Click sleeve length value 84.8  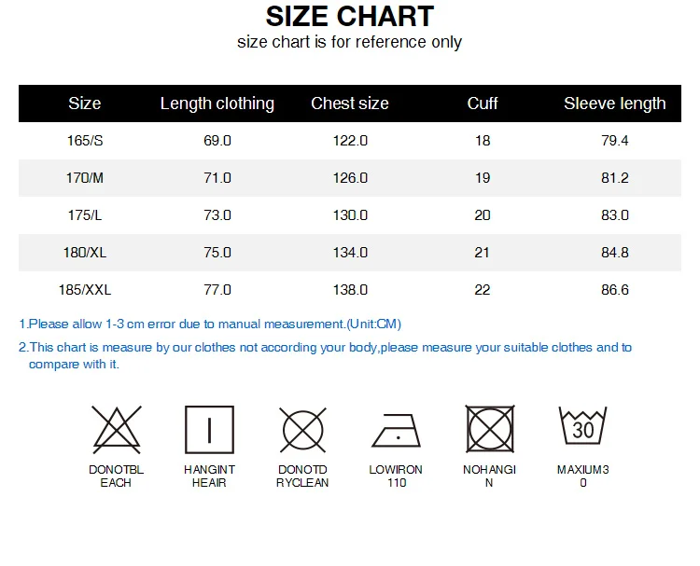coord(615,253)
